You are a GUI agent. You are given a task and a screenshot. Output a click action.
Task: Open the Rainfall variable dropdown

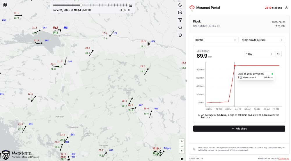(216, 40)
